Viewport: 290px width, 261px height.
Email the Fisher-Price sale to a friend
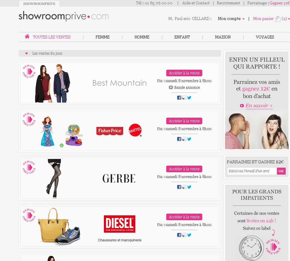point(184,139)
